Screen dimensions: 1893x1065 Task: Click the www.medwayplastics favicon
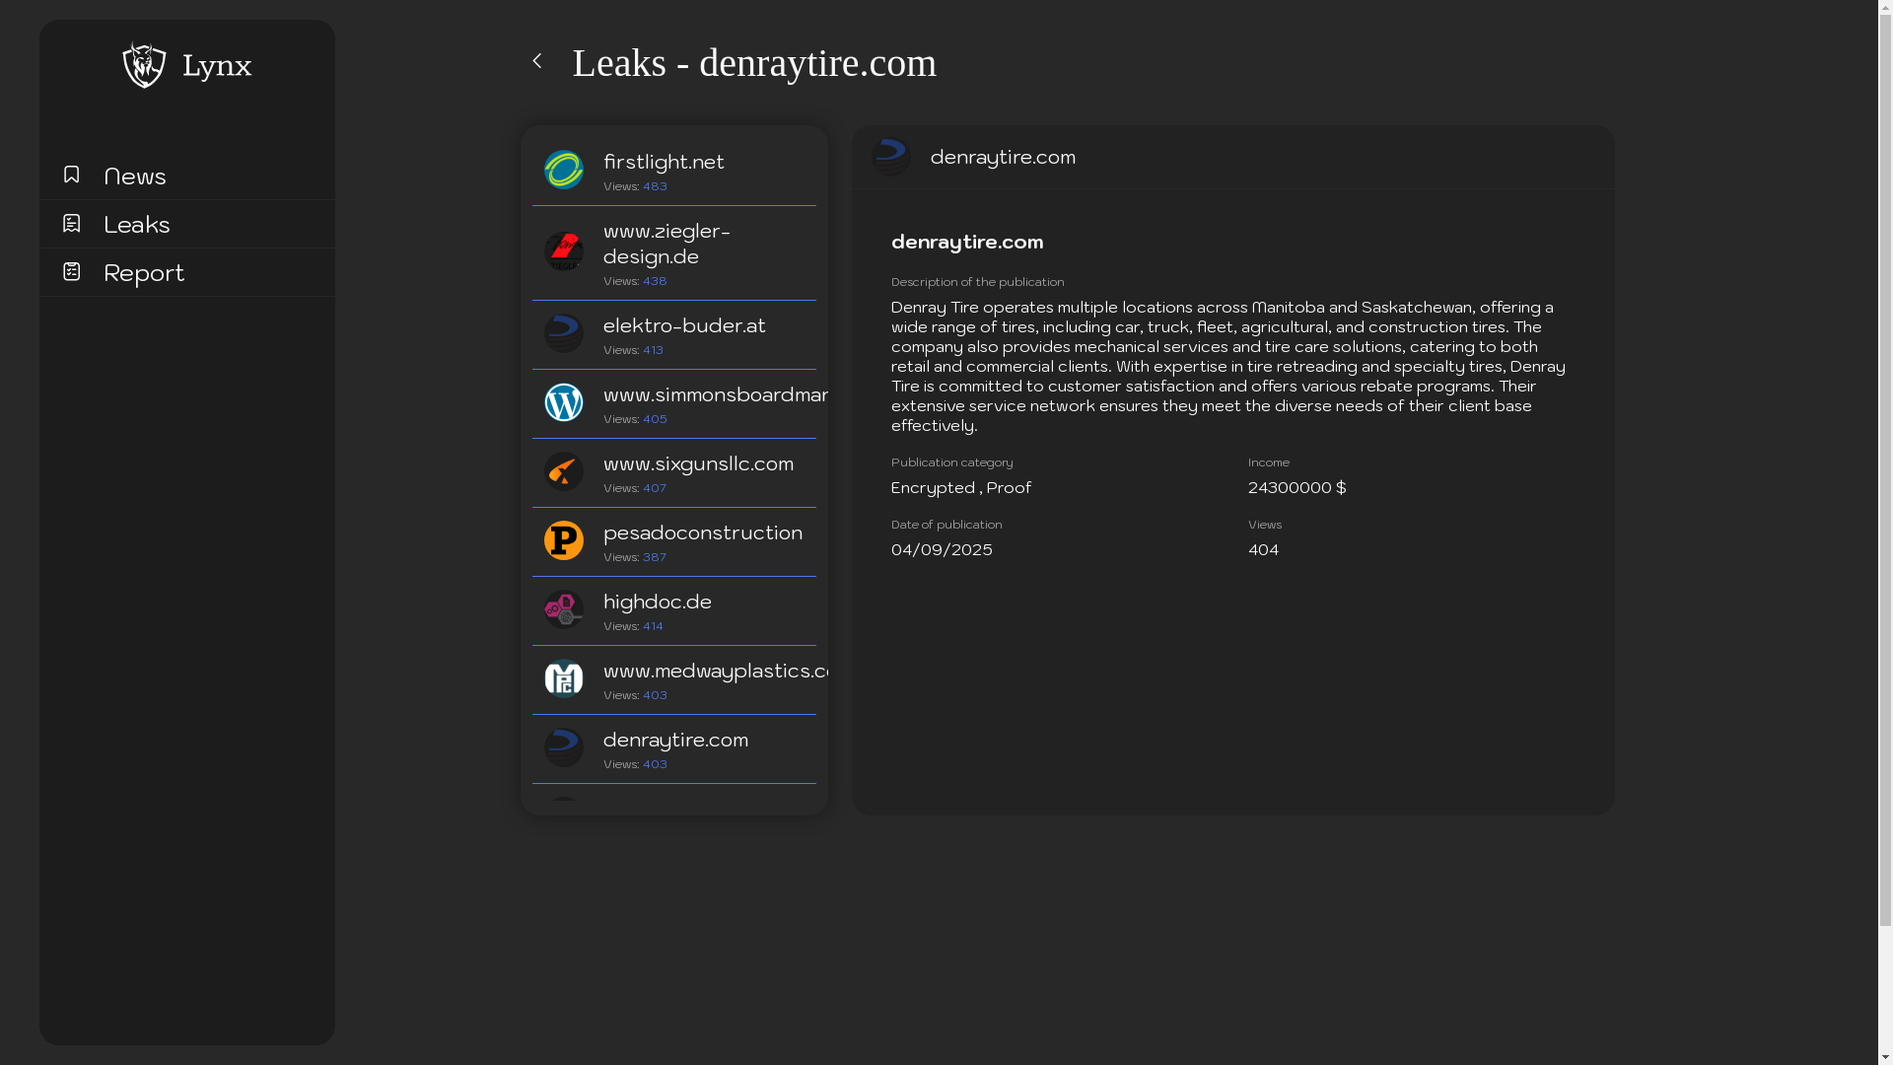(x=563, y=678)
